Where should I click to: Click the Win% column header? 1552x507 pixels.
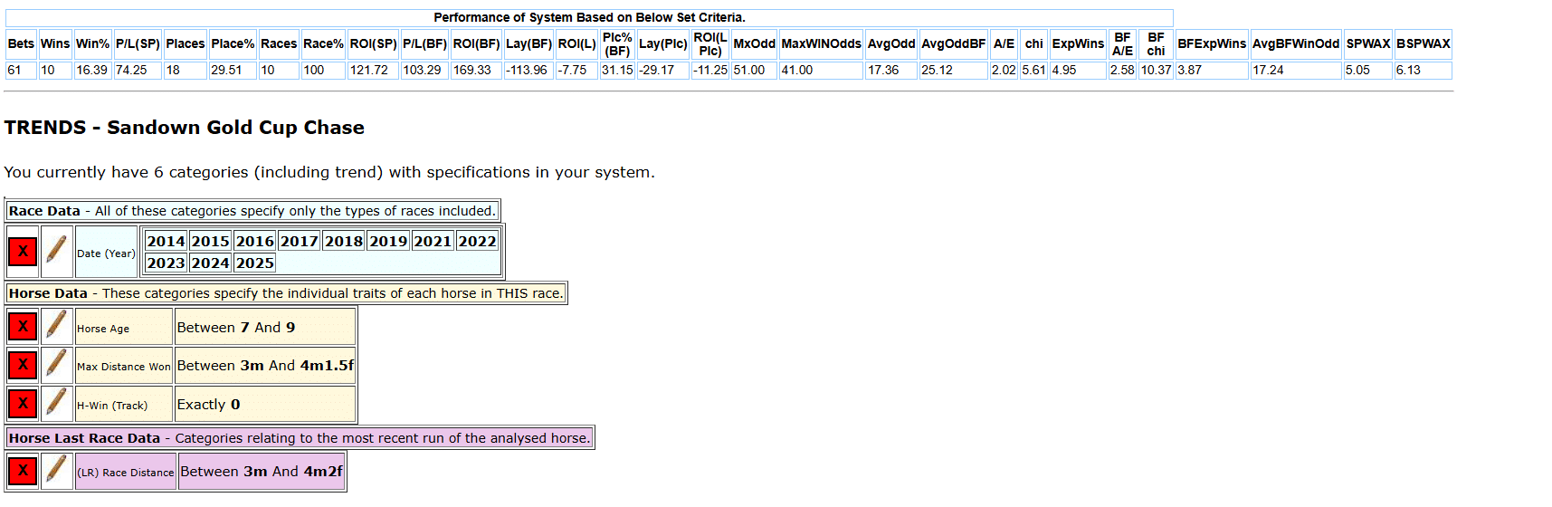click(x=92, y=43)
